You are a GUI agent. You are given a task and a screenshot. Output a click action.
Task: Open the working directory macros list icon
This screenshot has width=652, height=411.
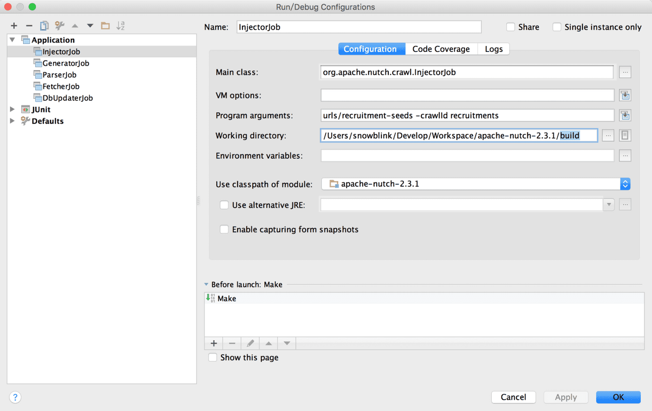(625, 136)
